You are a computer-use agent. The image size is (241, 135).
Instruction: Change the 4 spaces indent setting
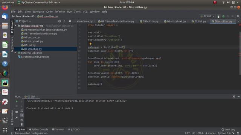[210, 133]
